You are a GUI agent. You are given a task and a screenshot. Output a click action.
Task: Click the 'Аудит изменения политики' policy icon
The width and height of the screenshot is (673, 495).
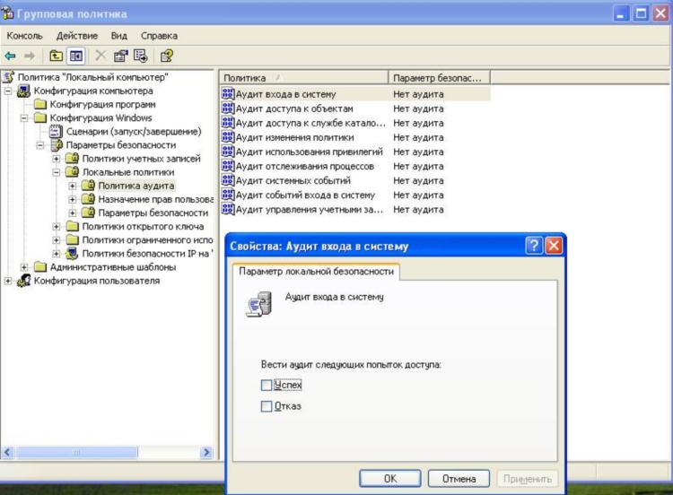point(227,137)
